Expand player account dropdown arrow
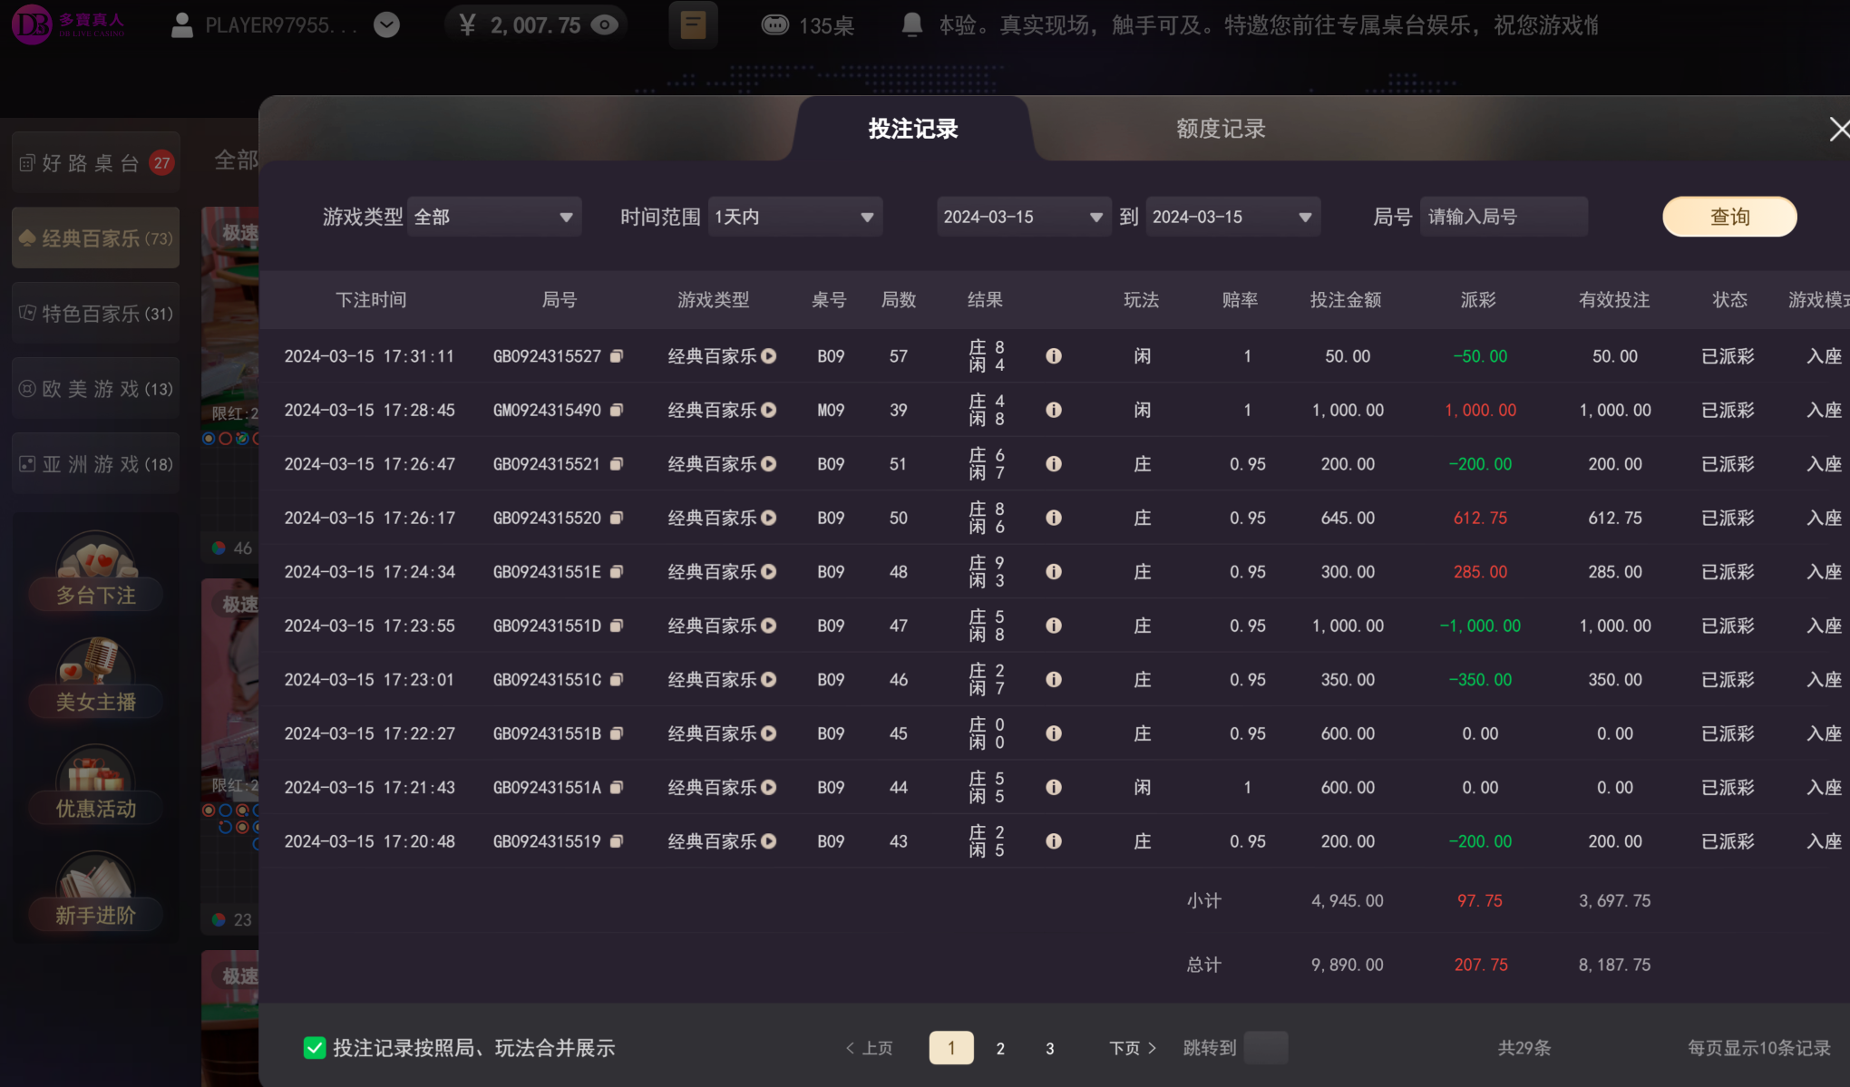This screenshot has width=1850, height=1087. 386,25
